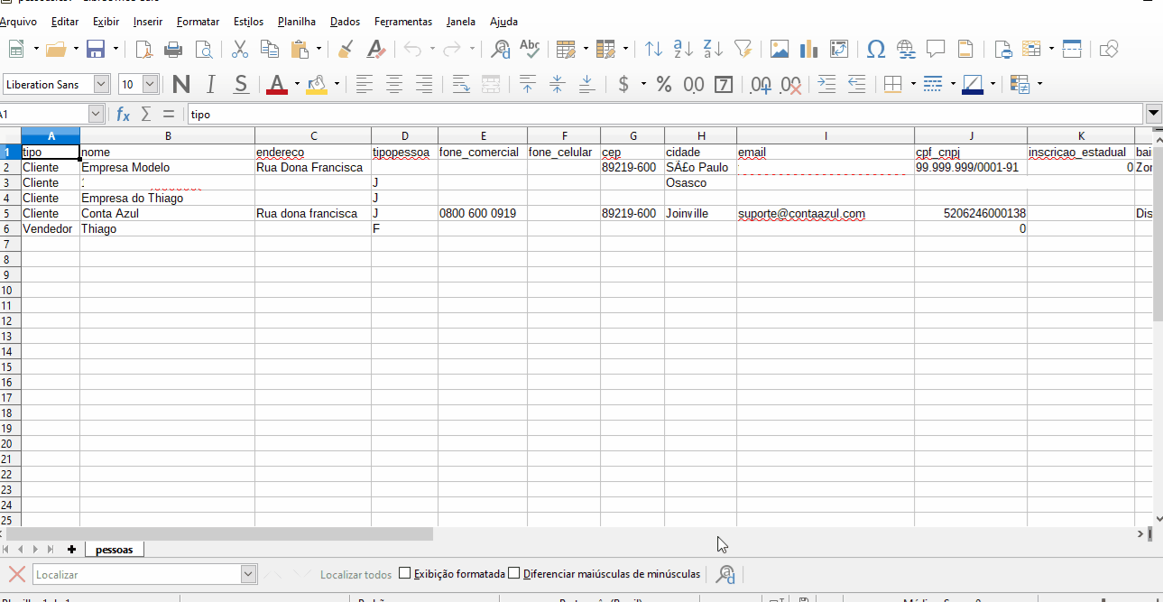
Task: Apply currency format to selection
Action: [623, 83]
